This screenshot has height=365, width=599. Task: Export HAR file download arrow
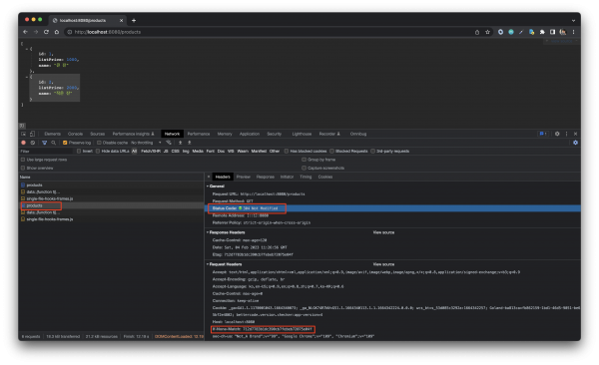coord(189,143)
